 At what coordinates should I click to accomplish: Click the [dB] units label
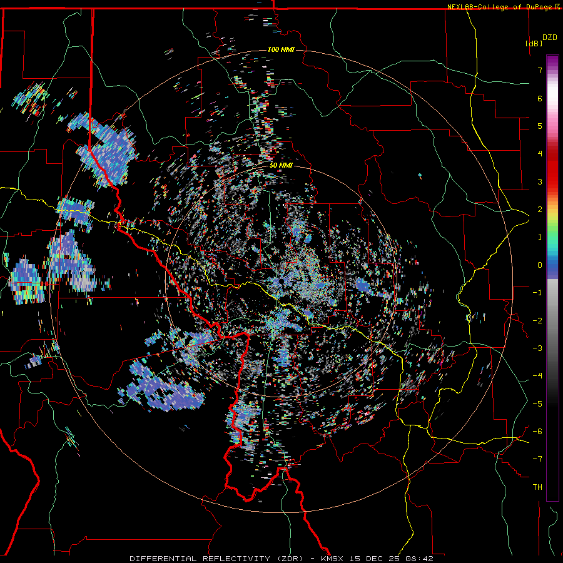point(534,43)
